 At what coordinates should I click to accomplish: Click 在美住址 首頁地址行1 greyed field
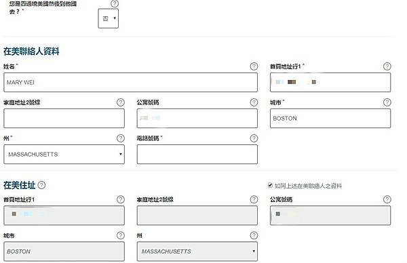pos(64,216)
